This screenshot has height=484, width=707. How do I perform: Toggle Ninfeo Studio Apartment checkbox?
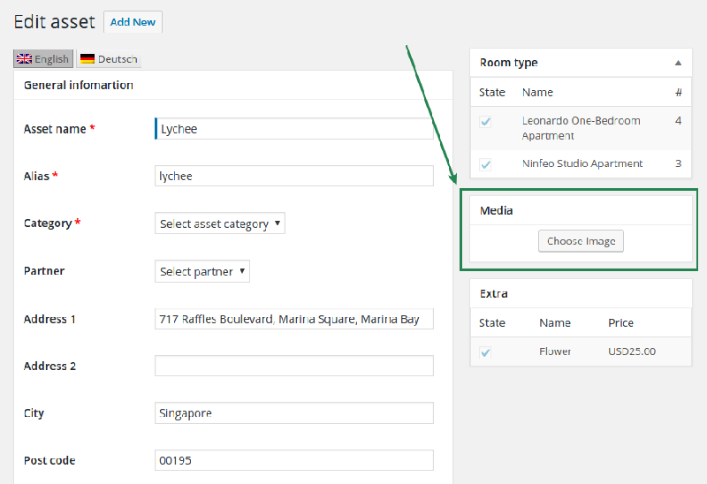485,164
